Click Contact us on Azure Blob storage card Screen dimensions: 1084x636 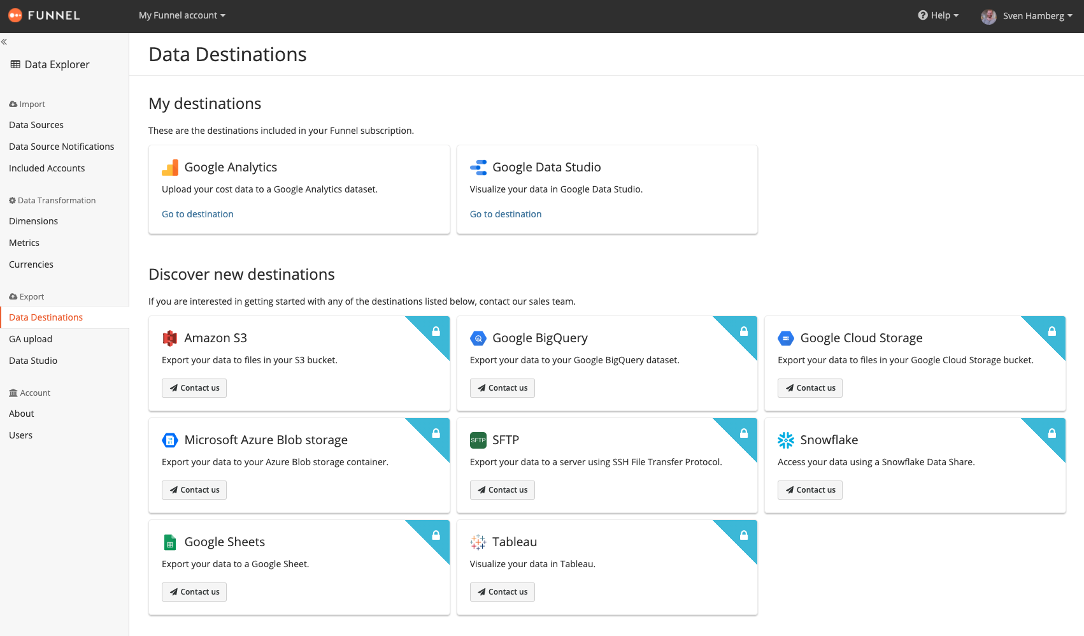[194, 490]
